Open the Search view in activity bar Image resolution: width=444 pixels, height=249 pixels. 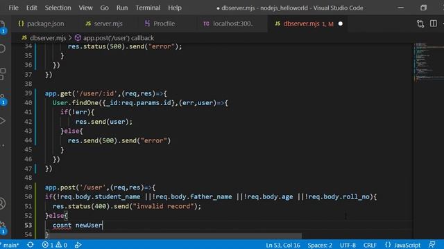[x=2, y=48]
